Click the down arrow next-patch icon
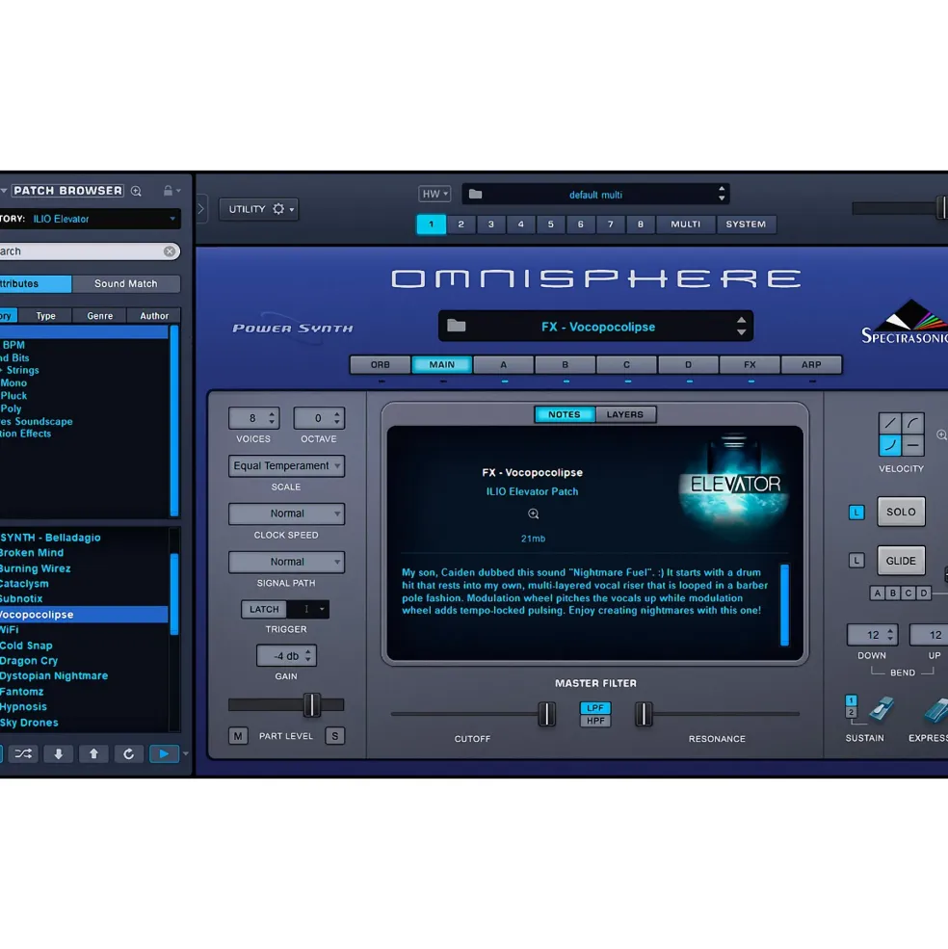This screenshot has height=949, width=948. coord(58,753)
